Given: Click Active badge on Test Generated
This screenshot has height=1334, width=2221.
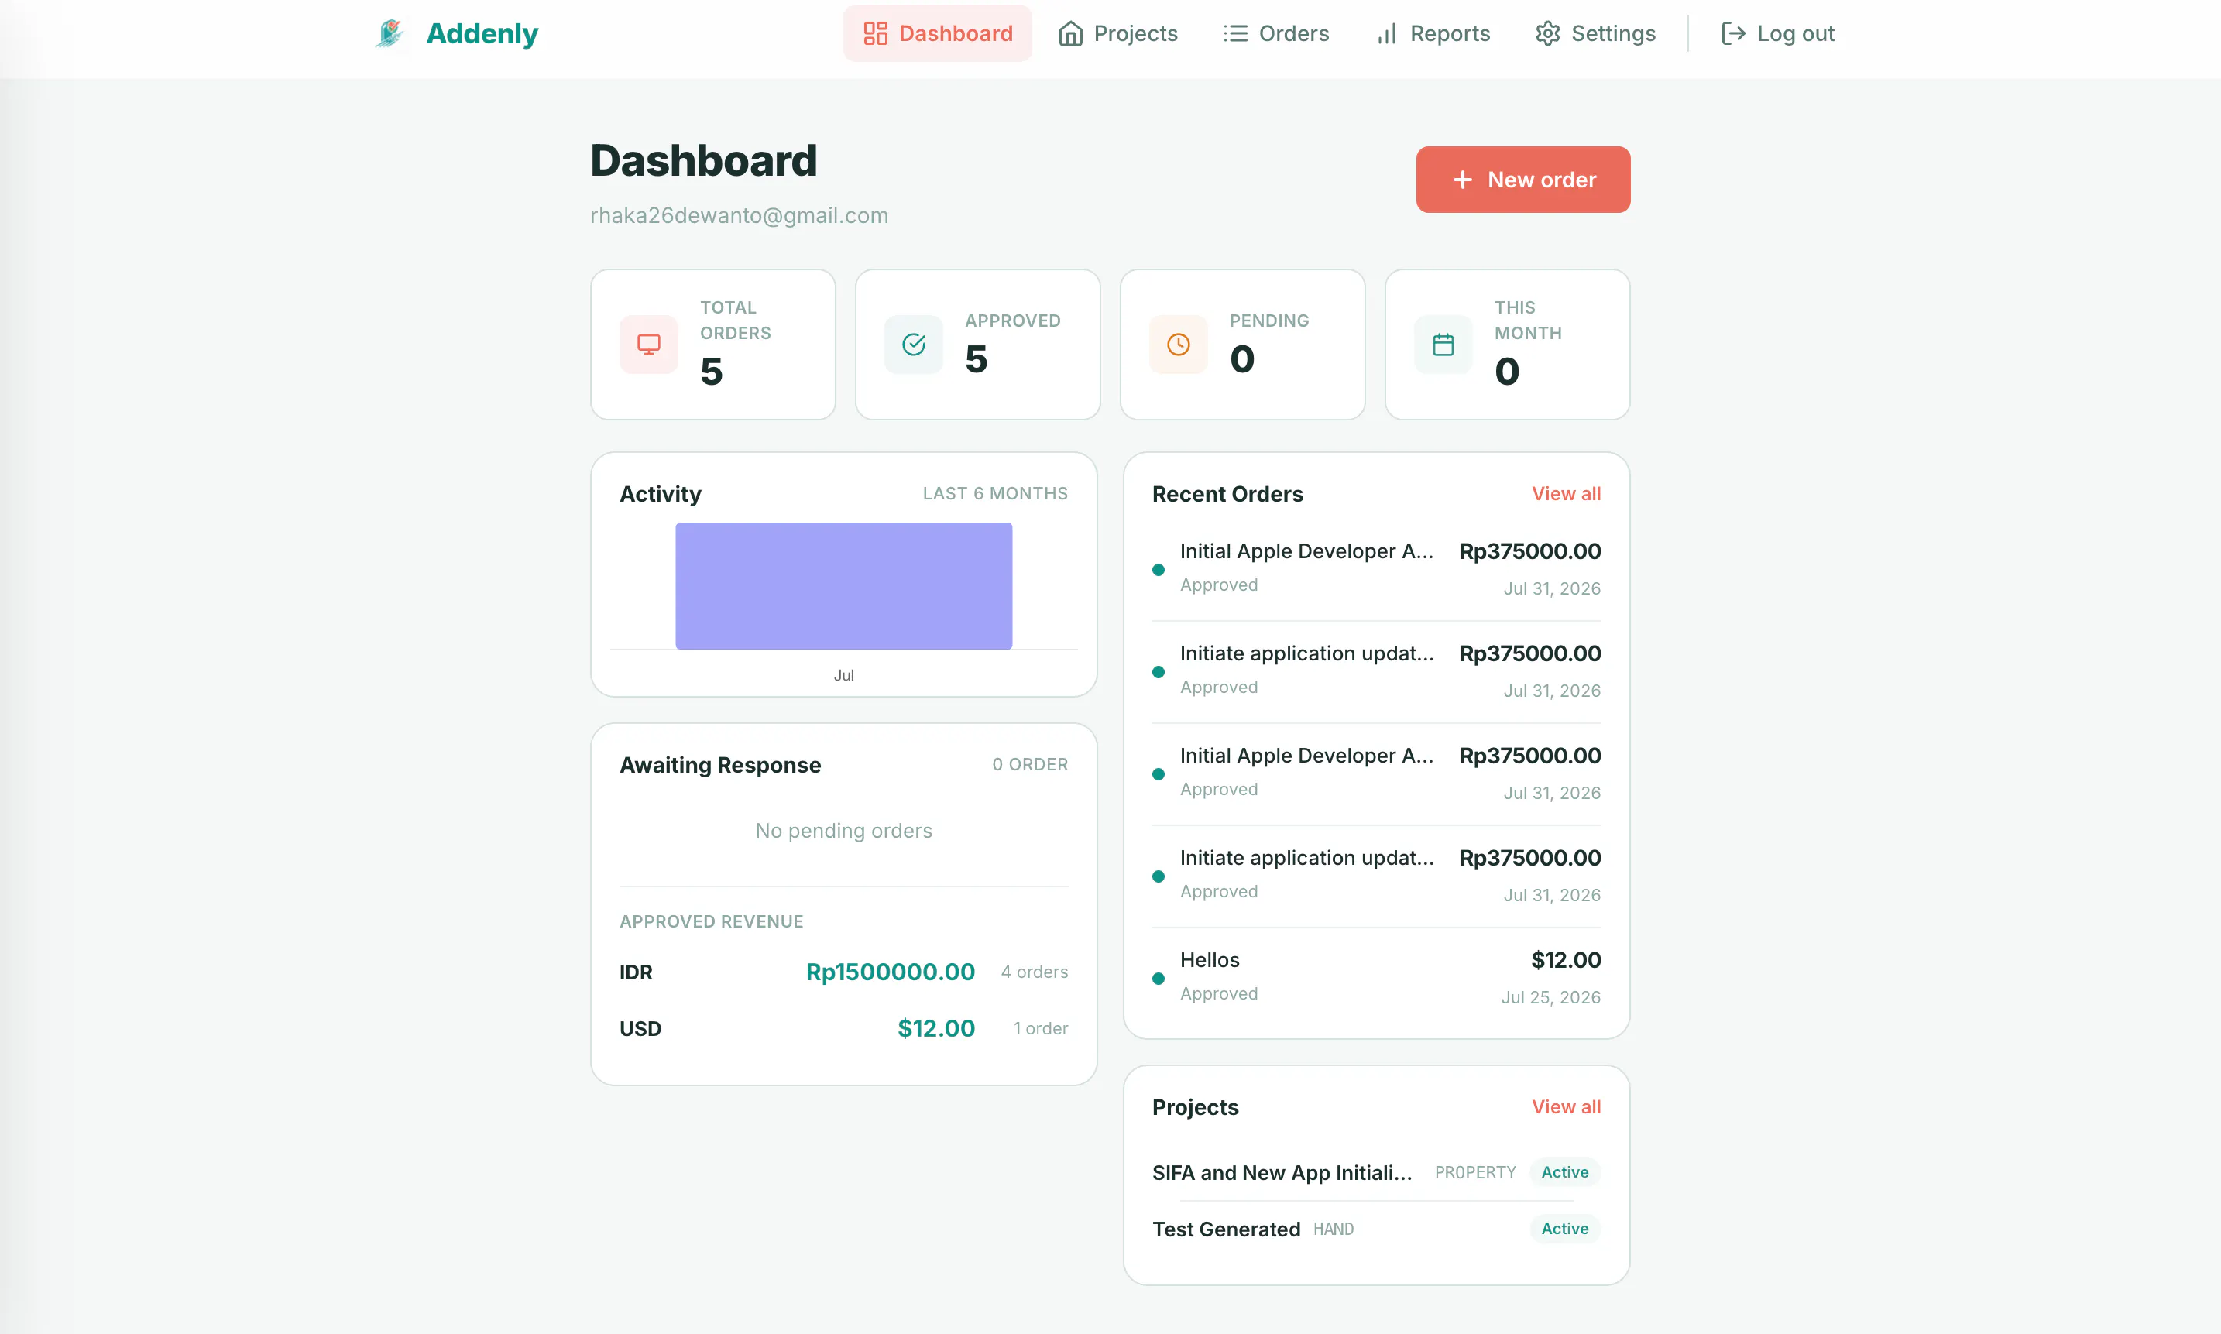Looking at the screenshot, I should click(1564, 1229).
